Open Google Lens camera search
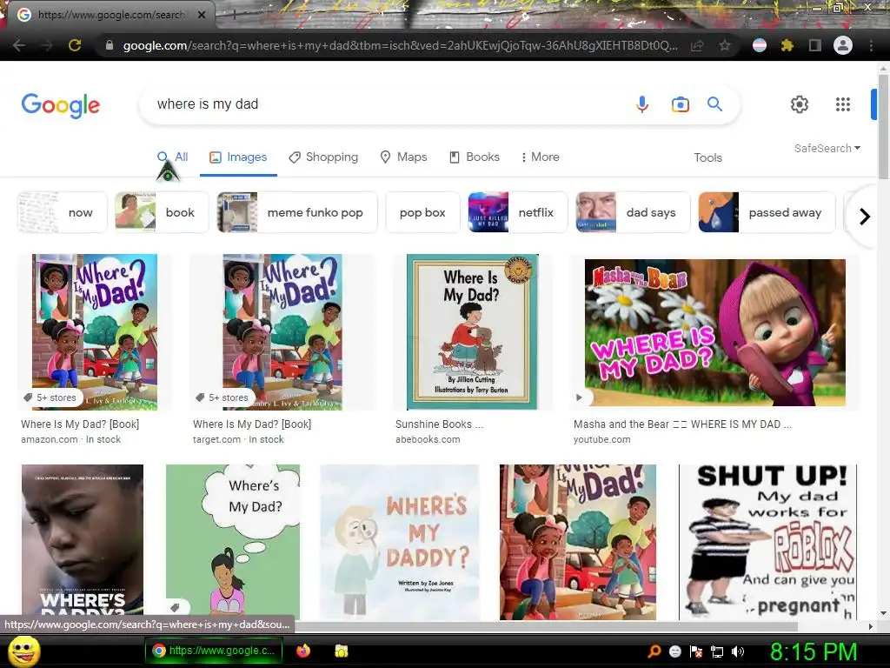The image size is (890, 668). tap(680, 104)
